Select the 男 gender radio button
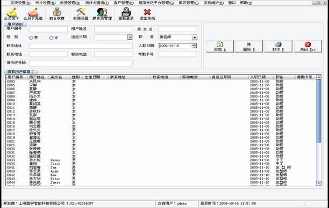329x208 pixels. [x=31, y=38]
